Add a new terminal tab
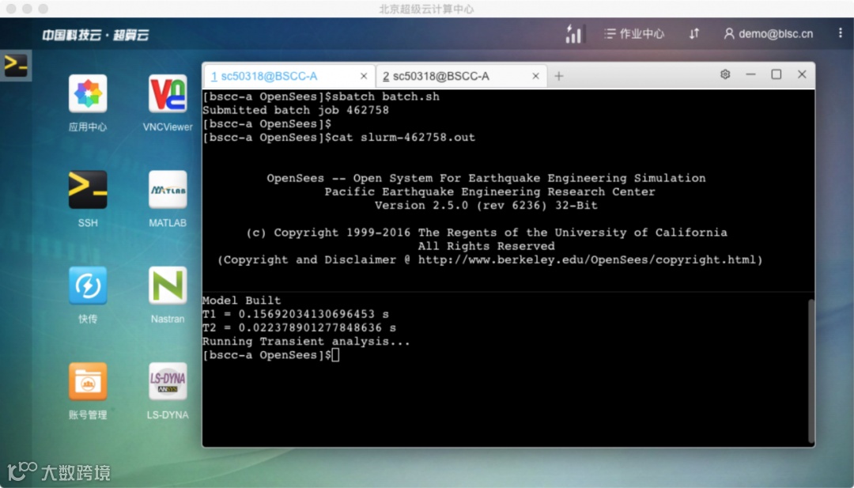854x488 pixels. [x=559, y=76]
